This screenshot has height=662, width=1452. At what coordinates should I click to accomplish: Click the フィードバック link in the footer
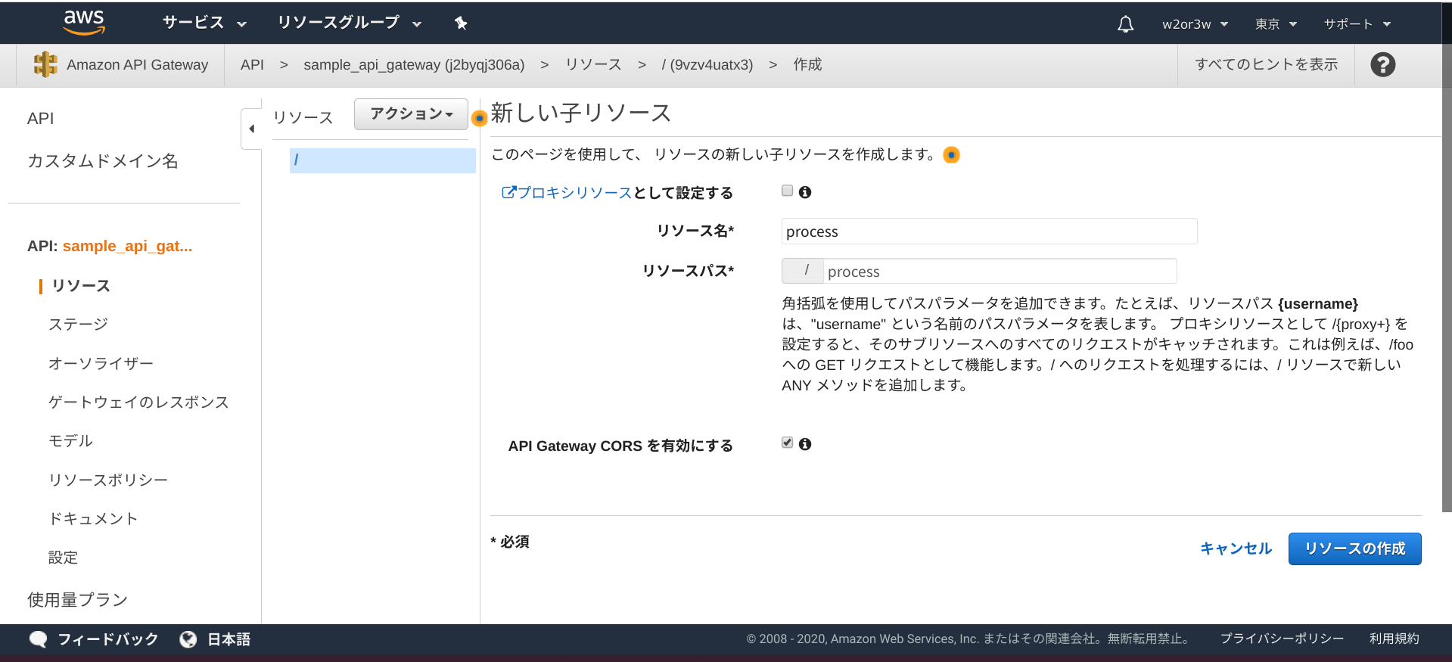pos(108,639)
